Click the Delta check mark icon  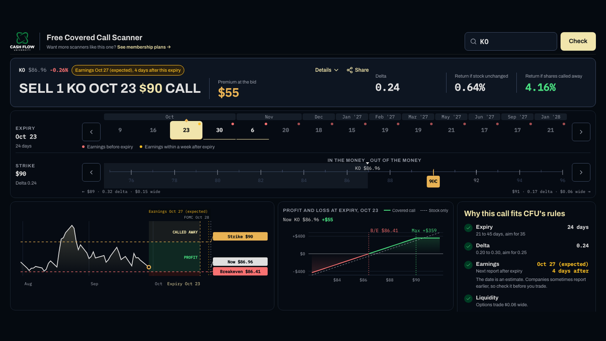click(x=469, y=247)
